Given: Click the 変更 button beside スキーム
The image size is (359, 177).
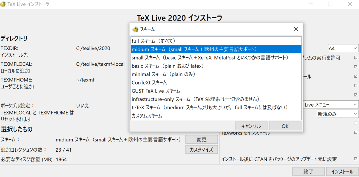Looking at the screenshot, I should tap(201, 139).
